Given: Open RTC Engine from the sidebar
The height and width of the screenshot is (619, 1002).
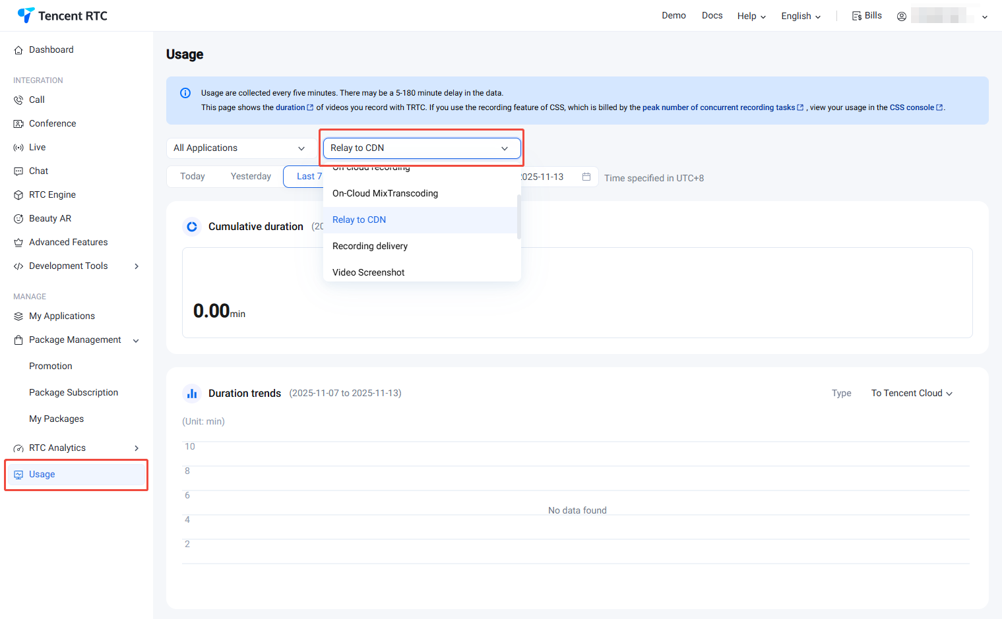Looking at the screenshot, I should [x=52, y=194].
